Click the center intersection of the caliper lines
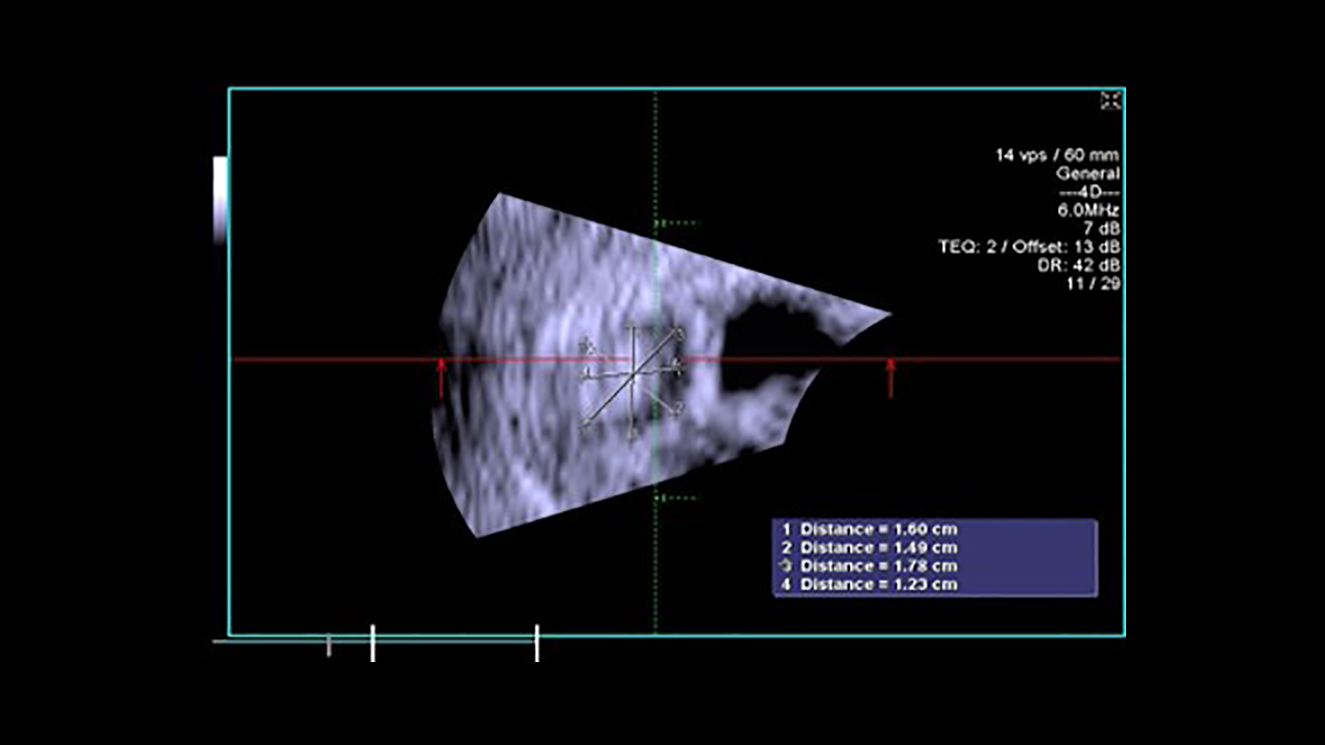This screenshot has height=745, width=1325. (x=632, y=375)
